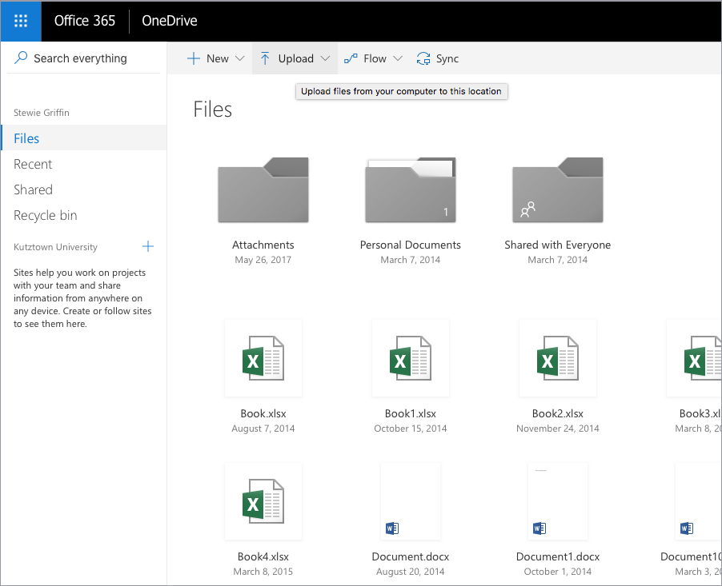The height and width of the screenshot is (586, 722).
Task: Expand the New dropdown chevron
Action: pos(239,58)
